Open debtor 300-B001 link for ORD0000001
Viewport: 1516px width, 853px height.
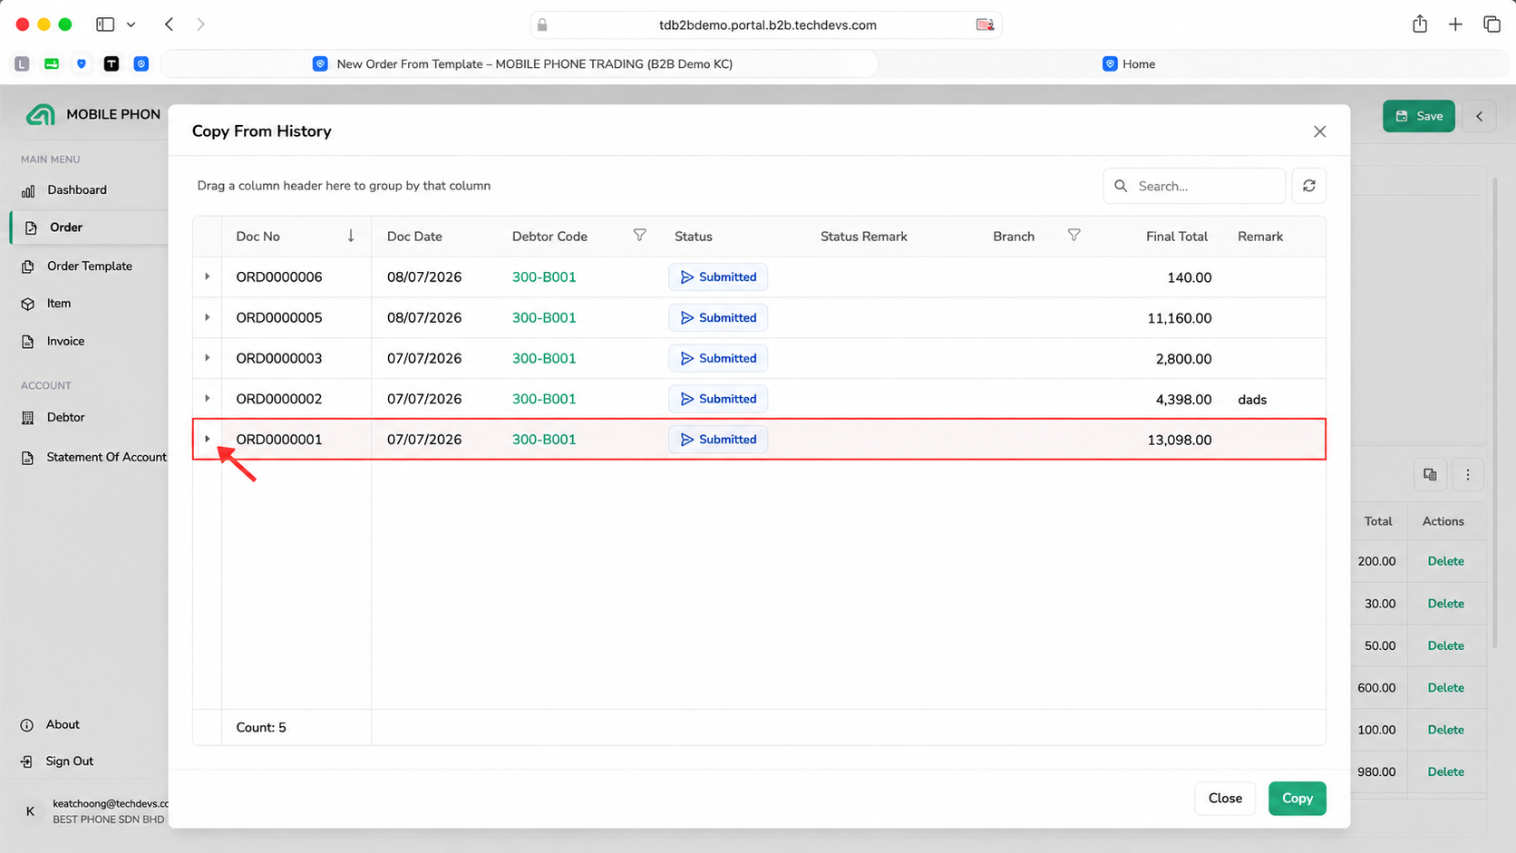544,440
